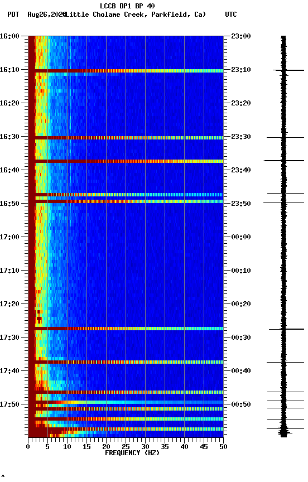Screen dimensions: 308x482
Task: Click the "16:10" PDT time label
Action: 9,70
